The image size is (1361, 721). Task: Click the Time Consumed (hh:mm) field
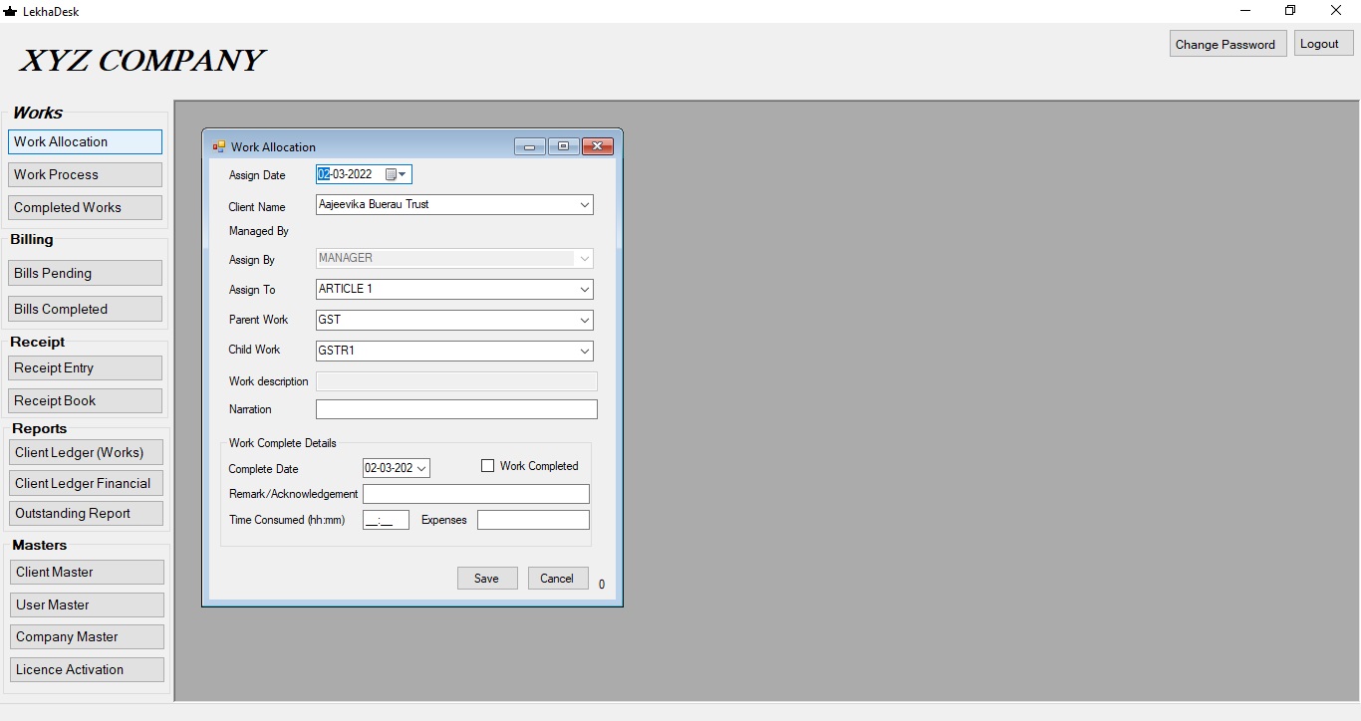click(x=386, y=520)
